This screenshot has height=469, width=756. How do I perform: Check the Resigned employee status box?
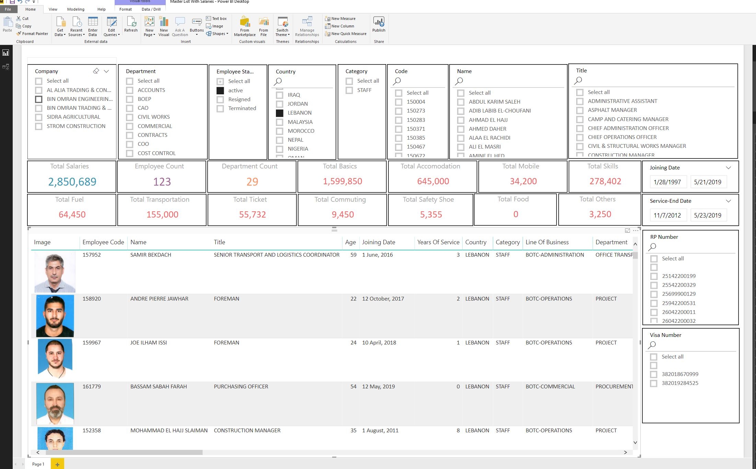(220, 99)
